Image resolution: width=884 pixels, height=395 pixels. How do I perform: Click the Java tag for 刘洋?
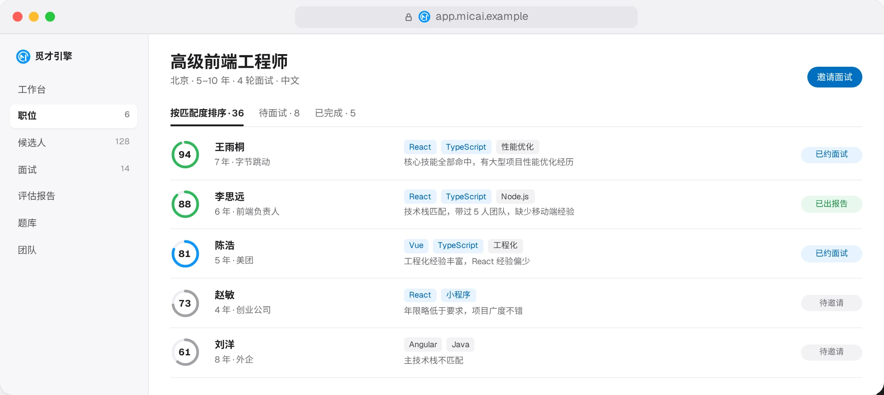[460, 344]
